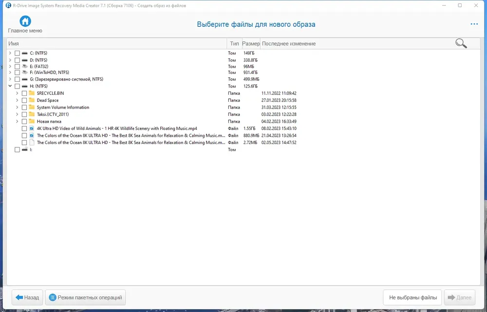Sort by the Тип column header
This screenshot has height=312, width=487.
[234, 43]
